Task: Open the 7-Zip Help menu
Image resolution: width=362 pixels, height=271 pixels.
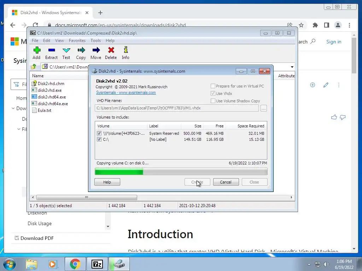Action: [x=110, y=41]
